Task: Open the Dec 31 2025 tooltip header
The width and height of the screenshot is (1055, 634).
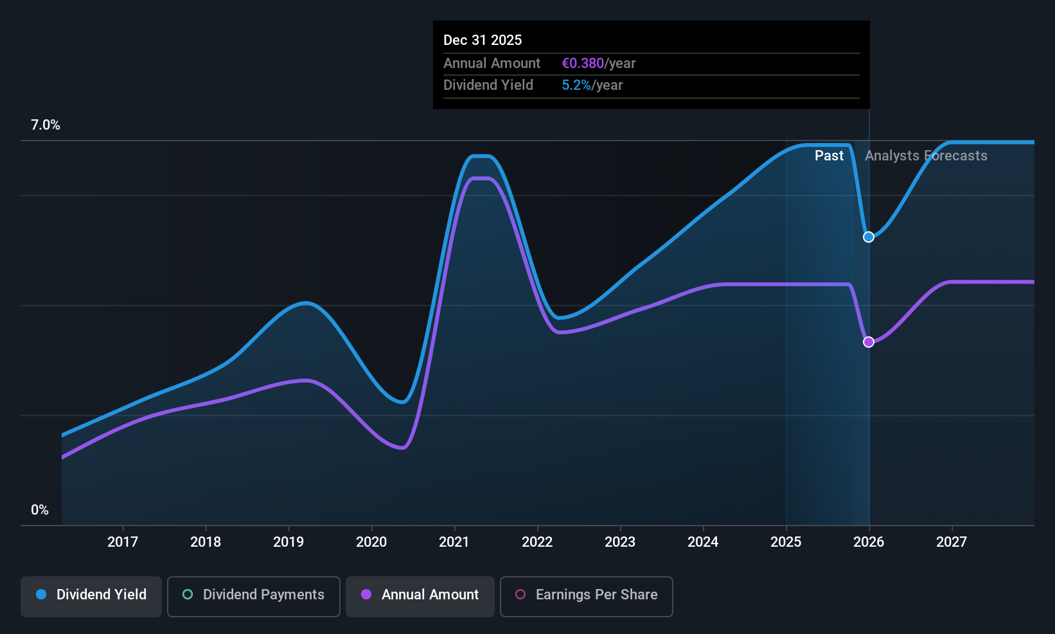Action: tap(482, 40)
